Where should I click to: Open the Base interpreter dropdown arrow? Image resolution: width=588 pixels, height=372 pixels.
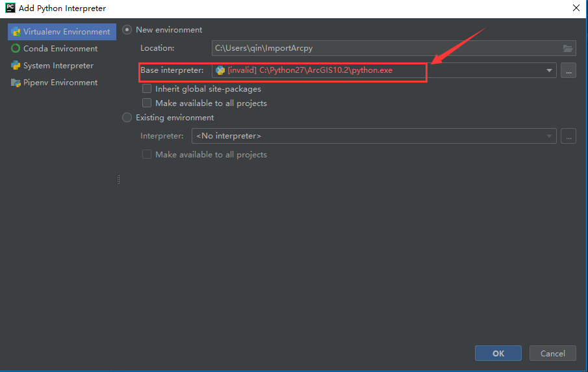[x=549, y=71]
